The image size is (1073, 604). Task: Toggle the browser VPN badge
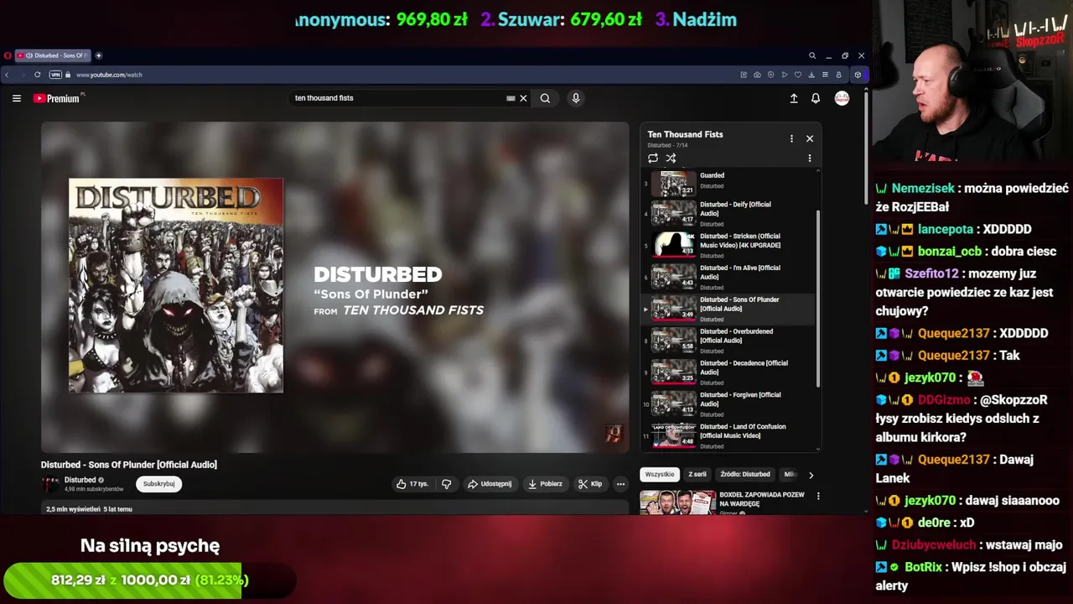(56, 75)
